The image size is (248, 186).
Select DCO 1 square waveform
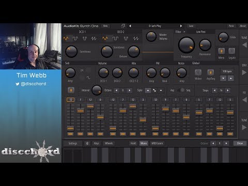click(75, 38)
